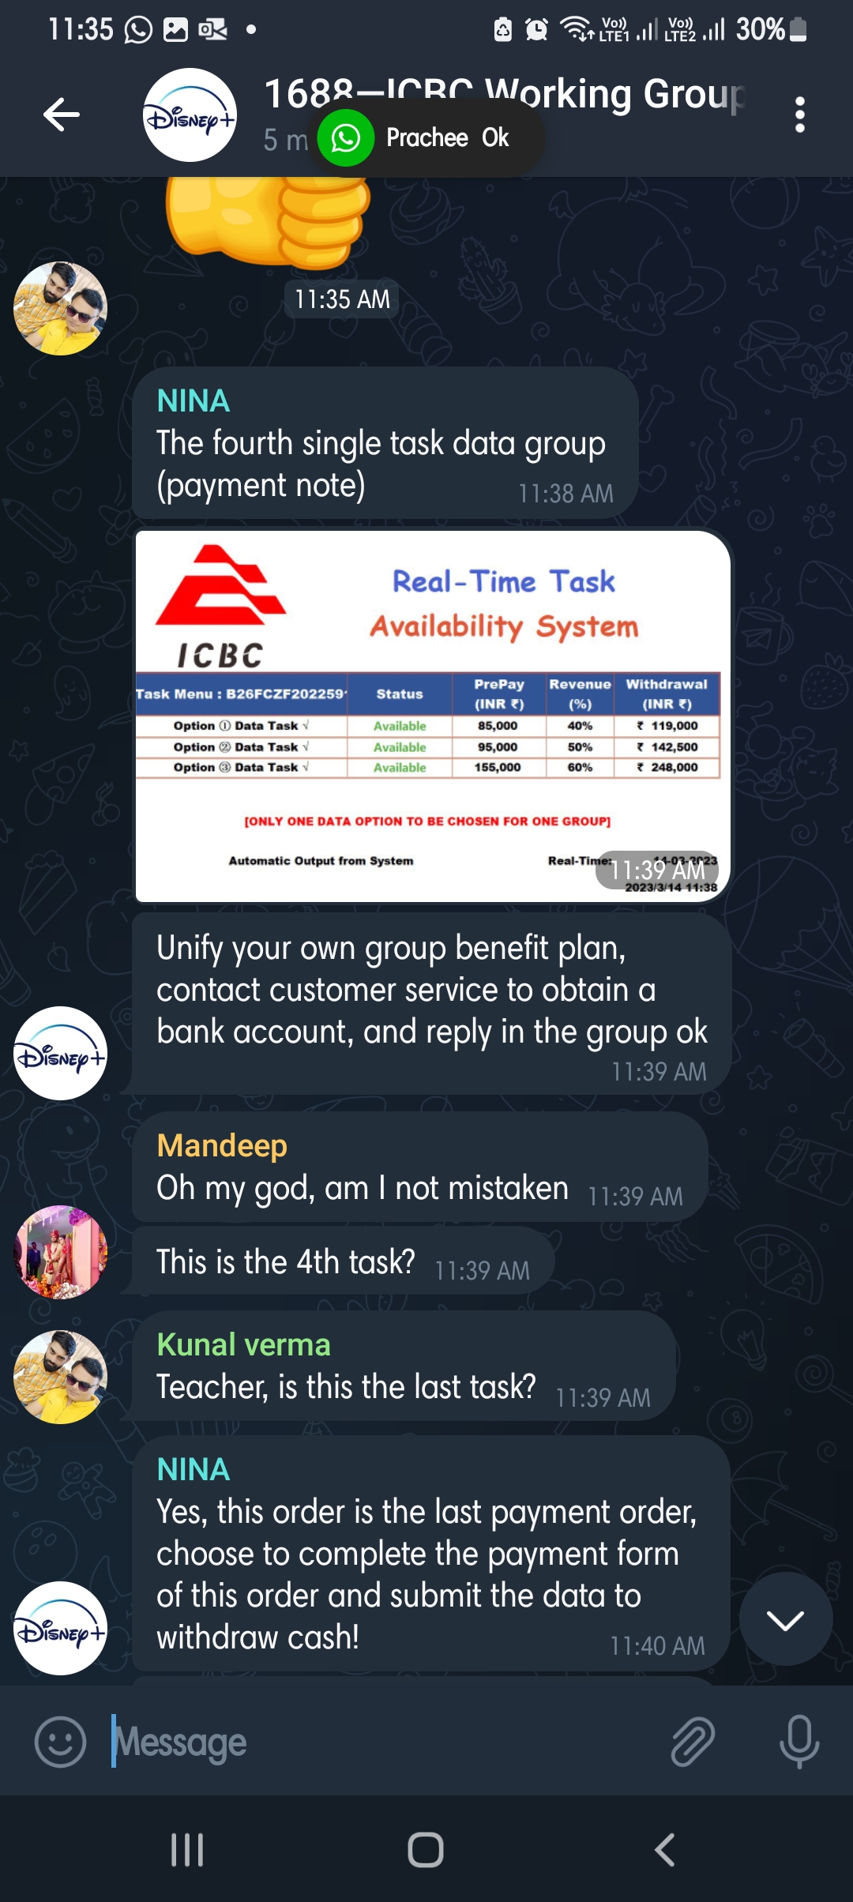The image size is (853, 1902).
Task: Open Mandeep's profile avatar
Action: click(x=61, y=1252)
